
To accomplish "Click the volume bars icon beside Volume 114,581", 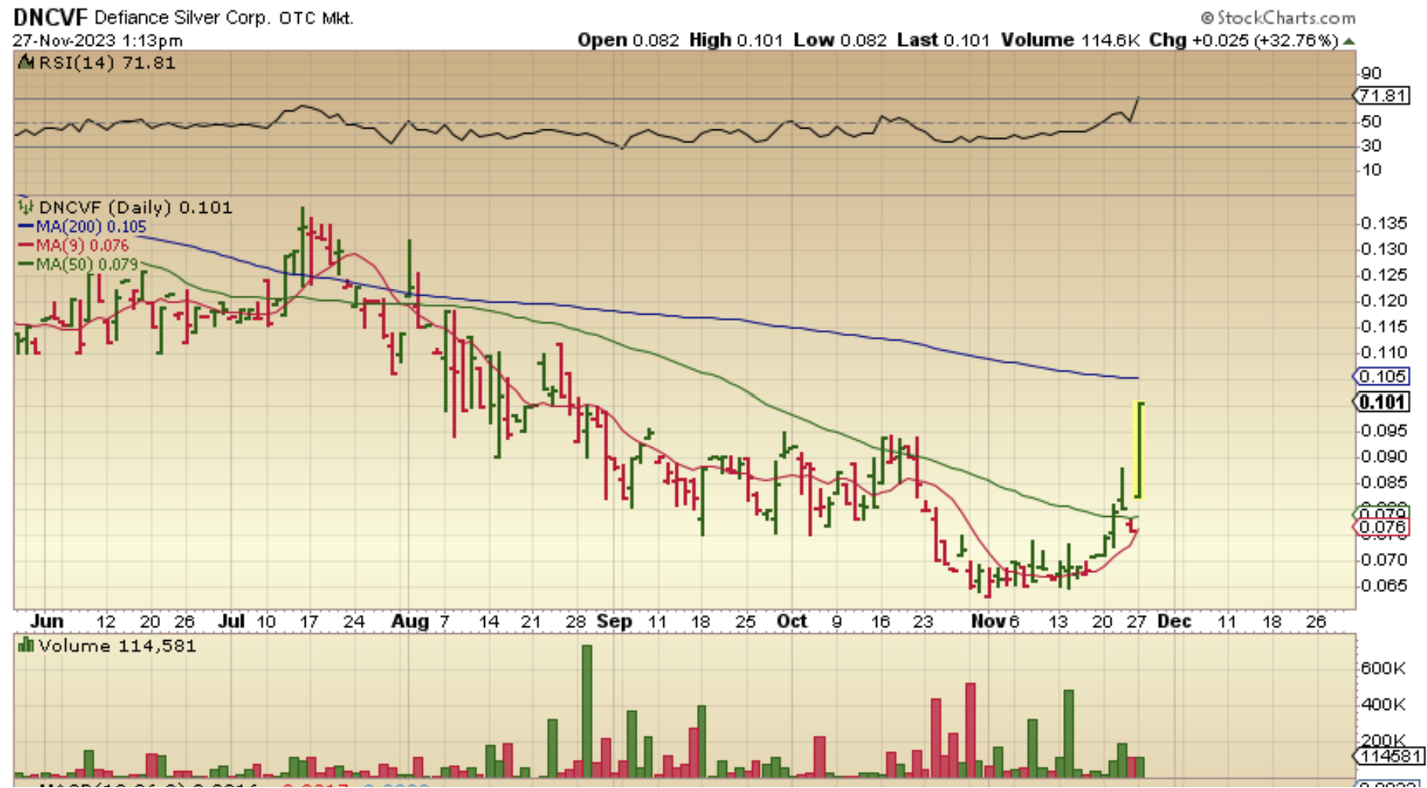I will pos(26,645).
